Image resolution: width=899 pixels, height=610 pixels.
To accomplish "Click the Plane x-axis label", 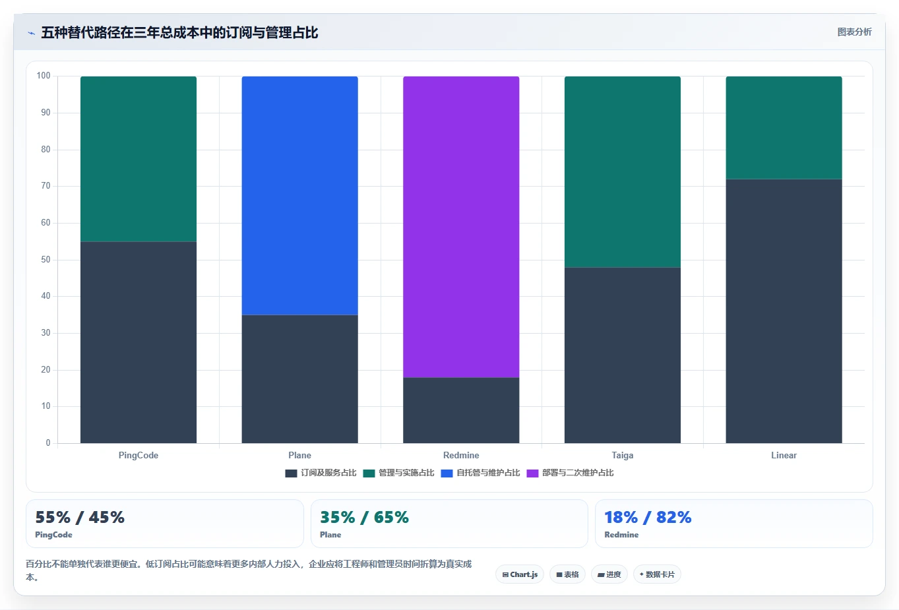I will point(300,456).
